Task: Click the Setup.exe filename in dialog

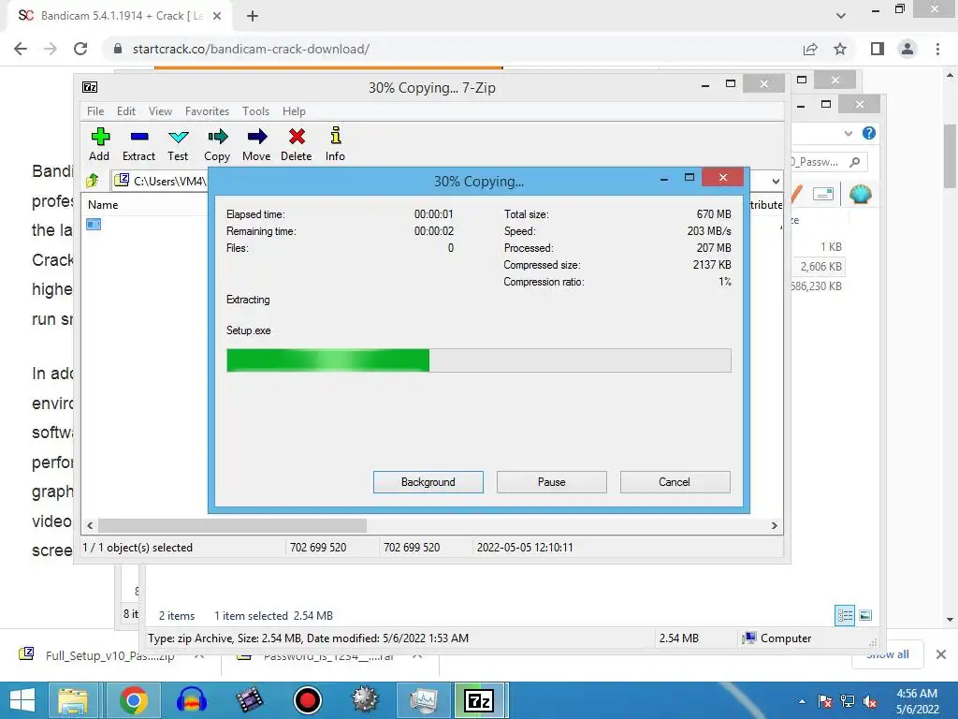Action: click(x=249, y=330)
